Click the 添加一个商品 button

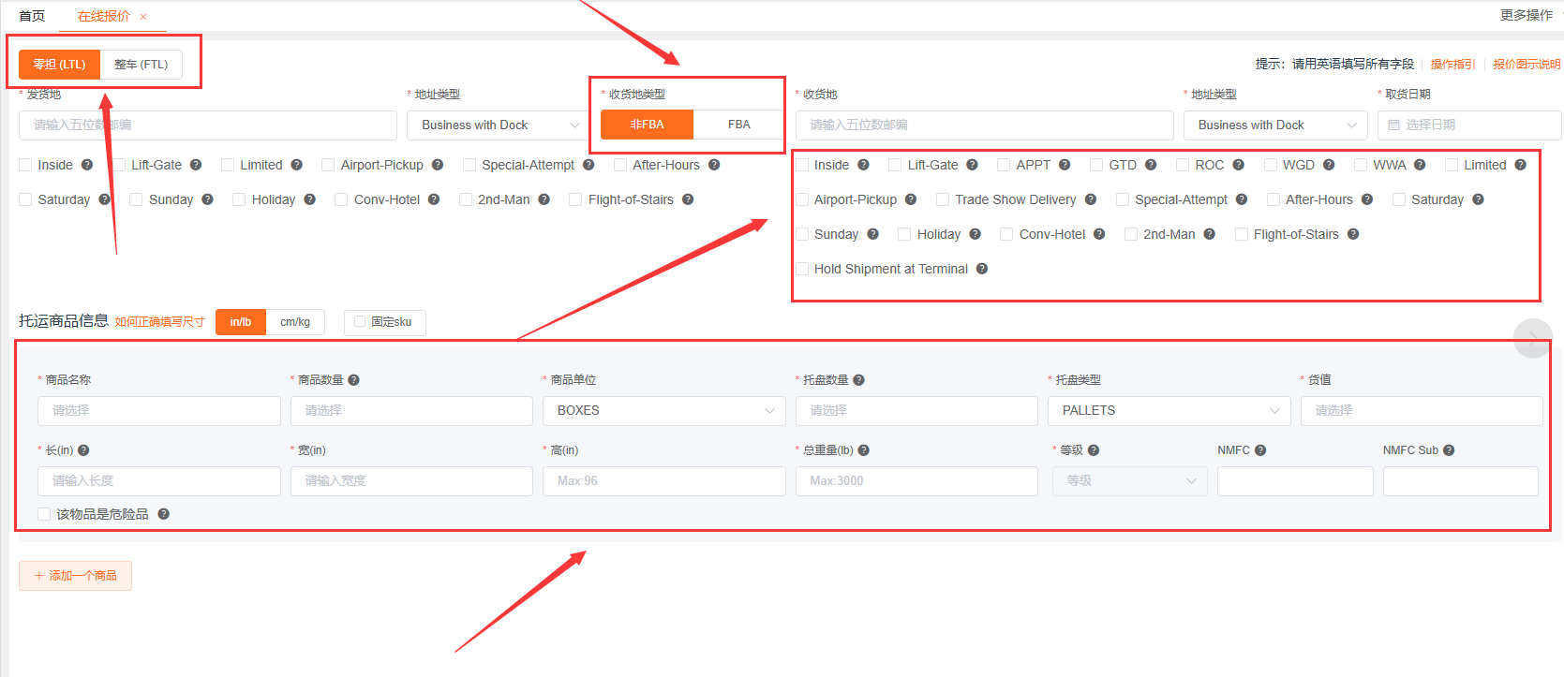(75, 576)
